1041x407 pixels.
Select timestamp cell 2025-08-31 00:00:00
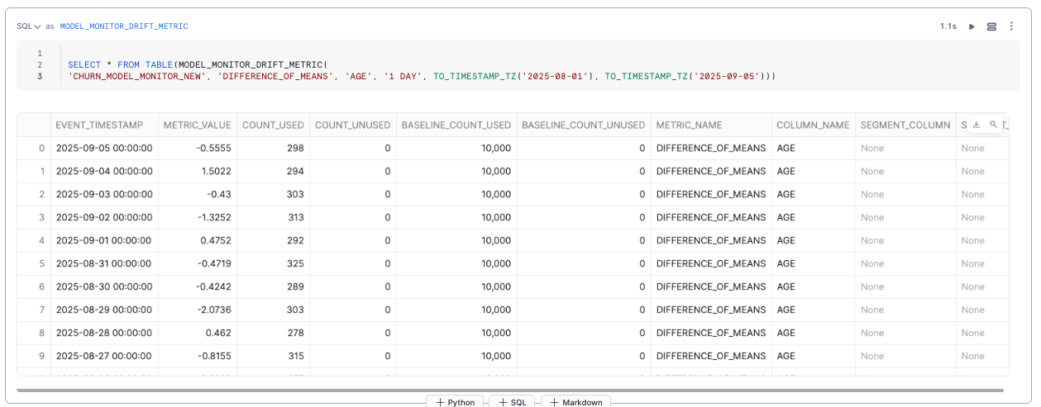(104, 263)
